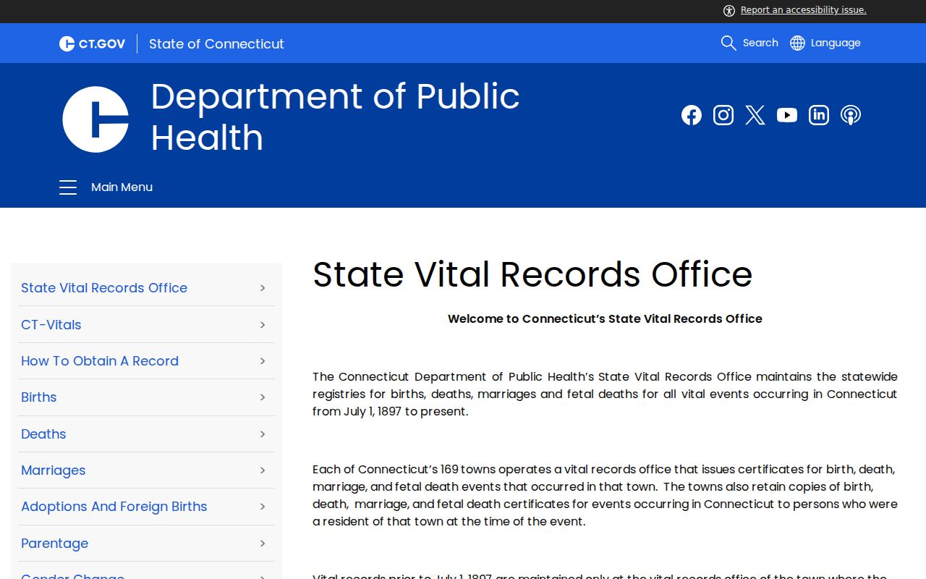Open the X (Twitter) social icon

click(x=755, y=115)
